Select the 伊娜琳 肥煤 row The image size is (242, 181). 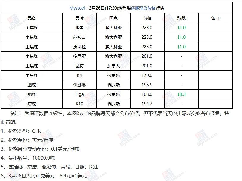[79, 85]
